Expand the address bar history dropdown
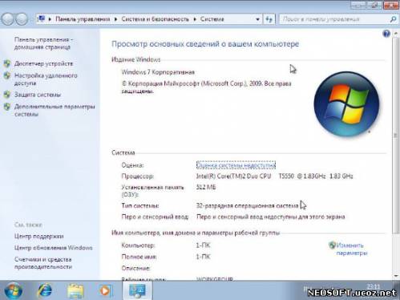 (x=257, y=19)
